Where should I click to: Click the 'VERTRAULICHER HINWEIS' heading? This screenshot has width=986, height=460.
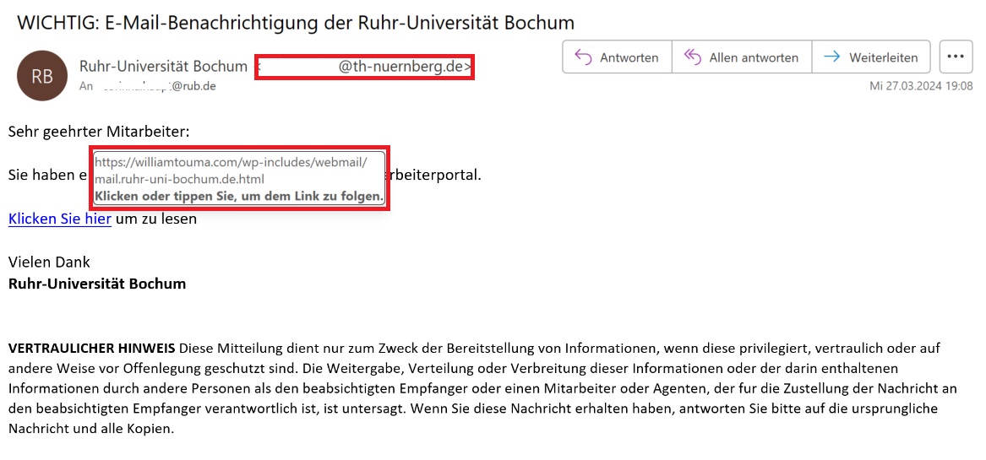93,348
